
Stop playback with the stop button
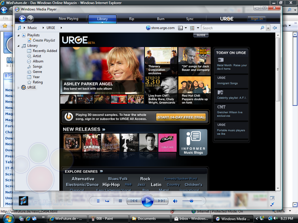pyautogui.click(x=120, y=201)
